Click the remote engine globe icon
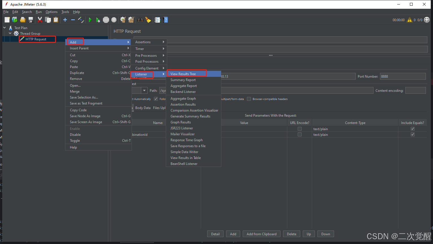 tap(427, 20)
